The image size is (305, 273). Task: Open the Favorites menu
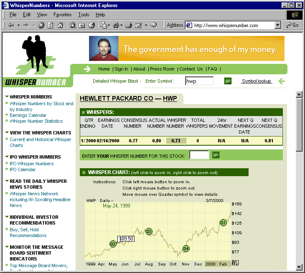point(62,15)
